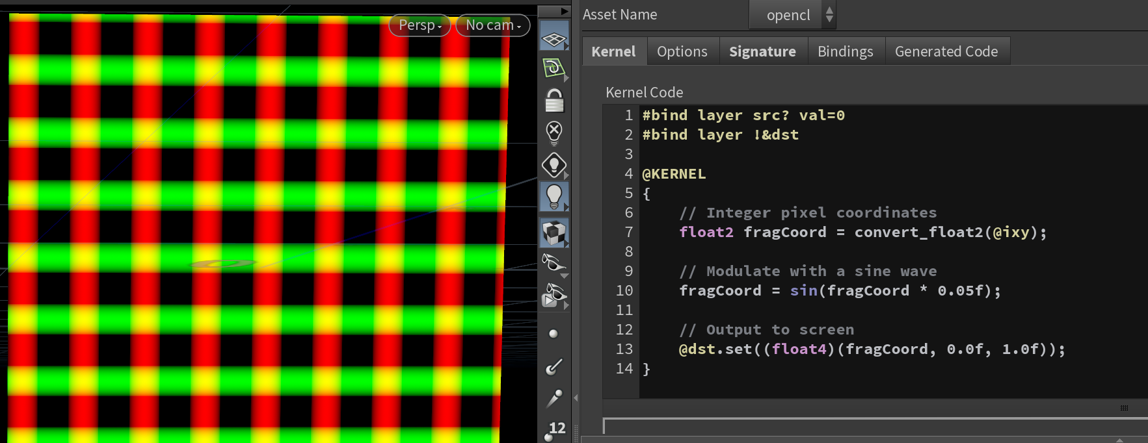The image size is (1148, 443).
Task: Switch to the Bindings tab
Action: point(845,51)
